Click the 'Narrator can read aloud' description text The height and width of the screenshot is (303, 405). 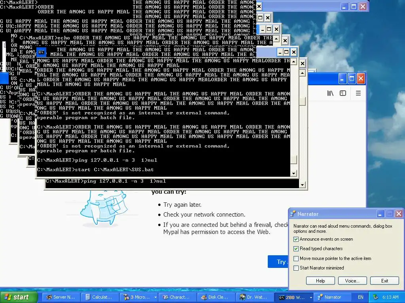point(343,228)
